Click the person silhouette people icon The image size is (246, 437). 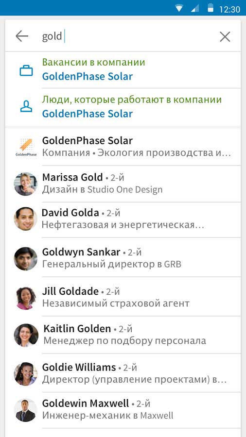[x=26, y=106]
